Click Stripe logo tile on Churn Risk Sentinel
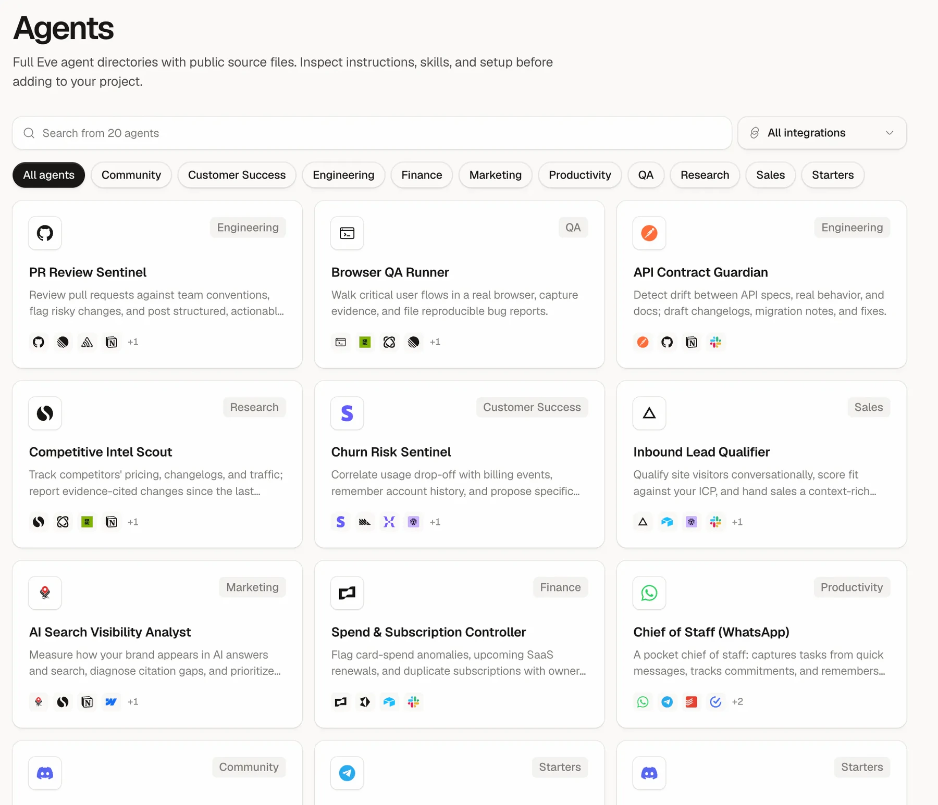Image resolution: width=938 pixels, height=805 pixels. (x=347, y=413)
